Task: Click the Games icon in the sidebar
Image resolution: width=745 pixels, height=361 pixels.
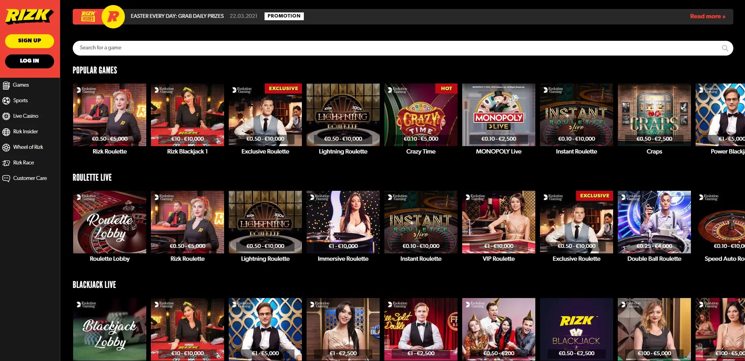Action: click(6, 85)
